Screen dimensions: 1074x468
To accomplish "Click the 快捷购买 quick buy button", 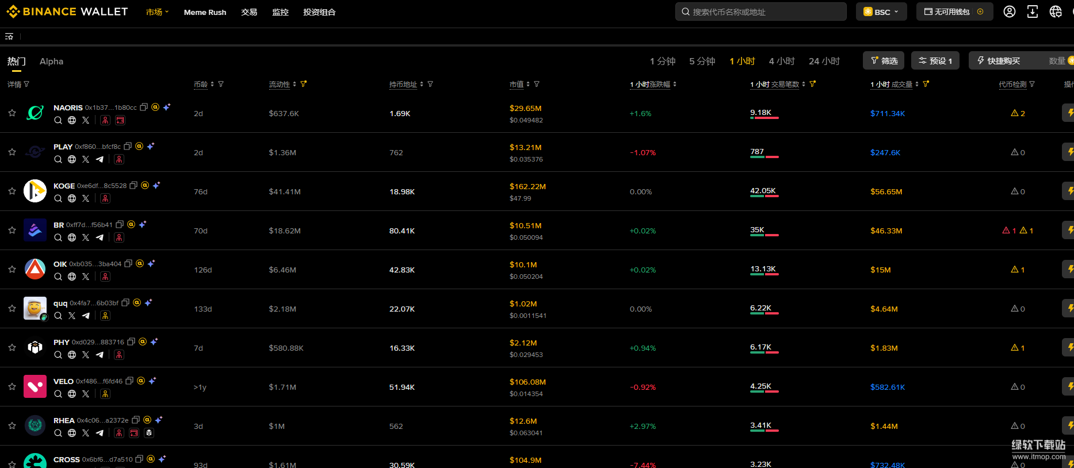I will point(999,60).
